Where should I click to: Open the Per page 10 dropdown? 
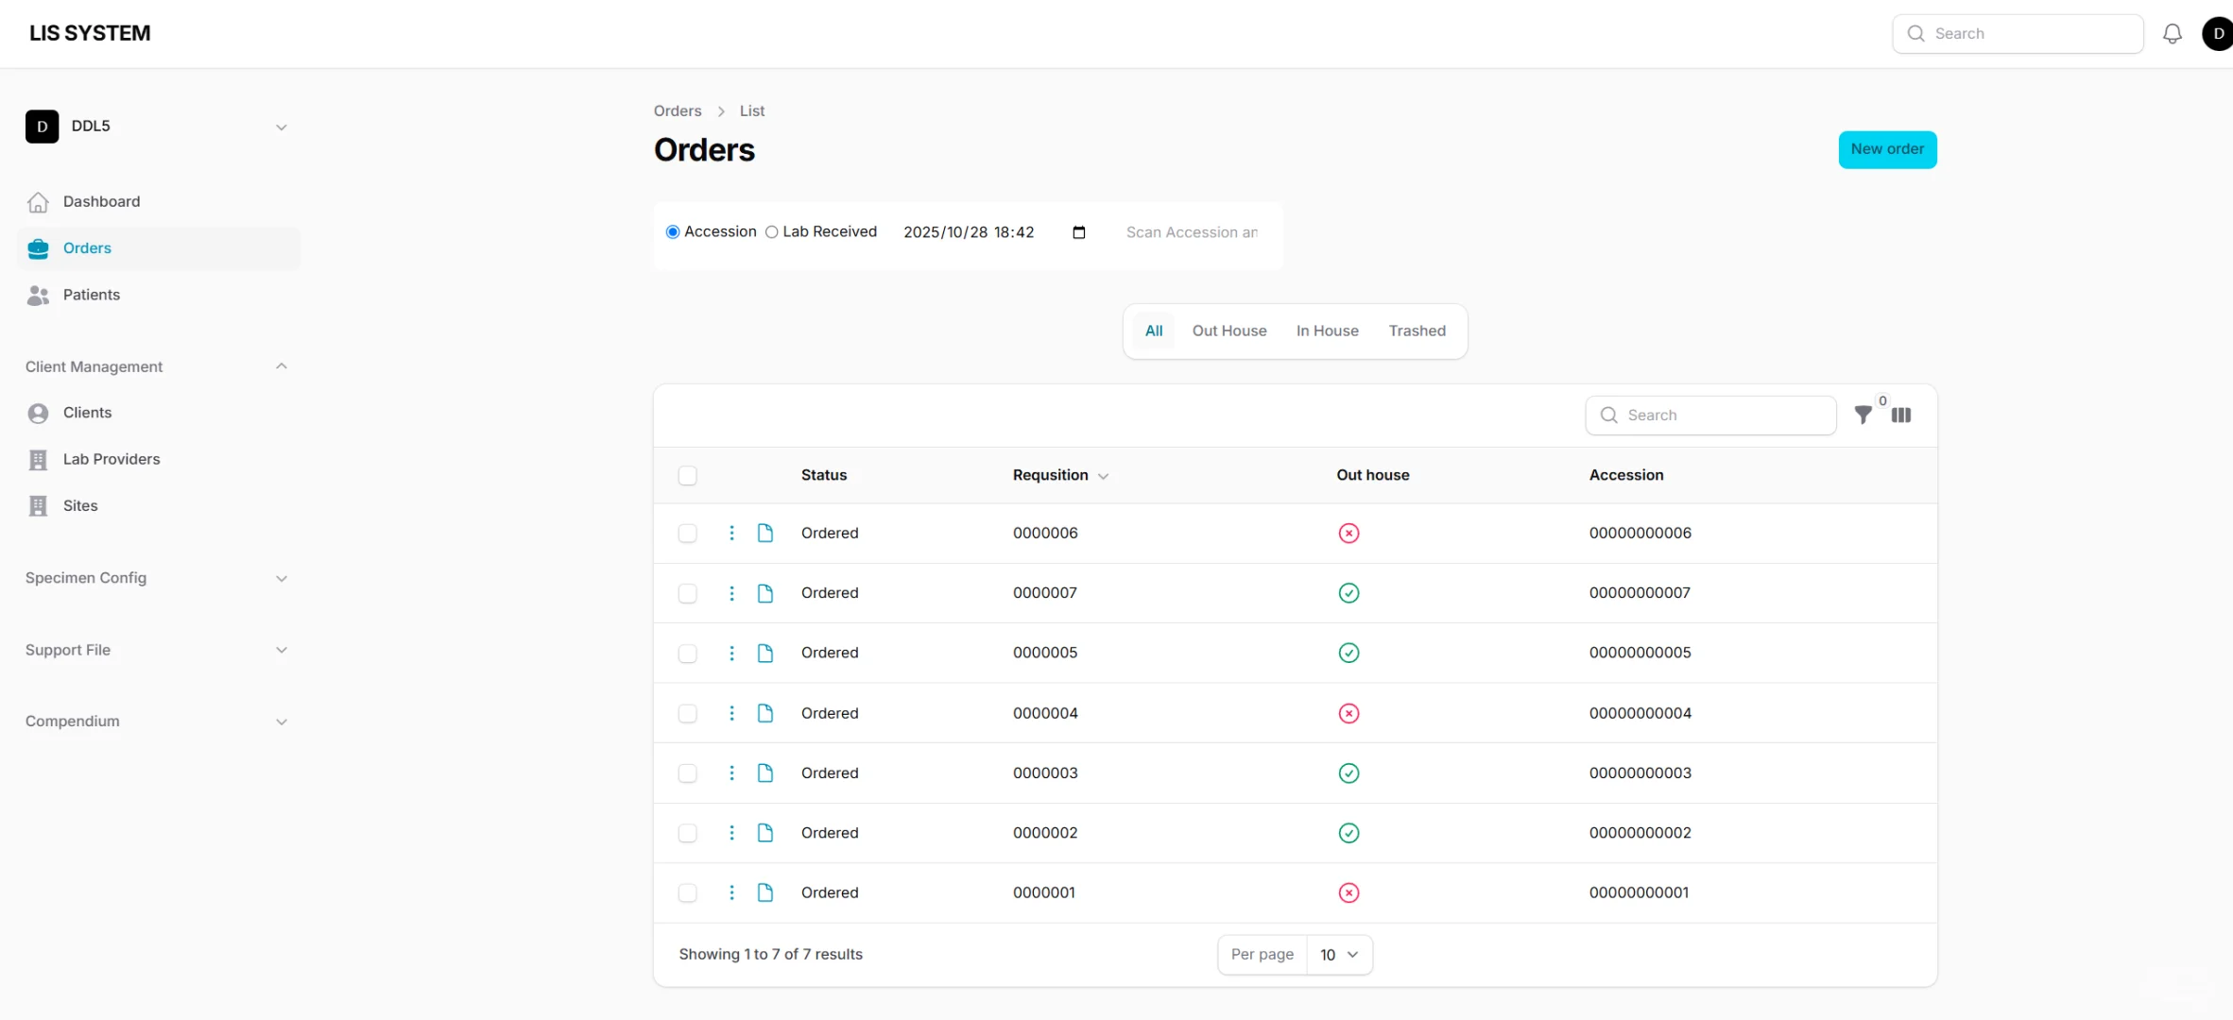[x=1338, y=955]
